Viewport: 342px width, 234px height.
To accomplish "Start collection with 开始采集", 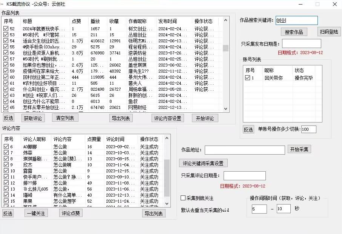I will click(x=299, y=149).
